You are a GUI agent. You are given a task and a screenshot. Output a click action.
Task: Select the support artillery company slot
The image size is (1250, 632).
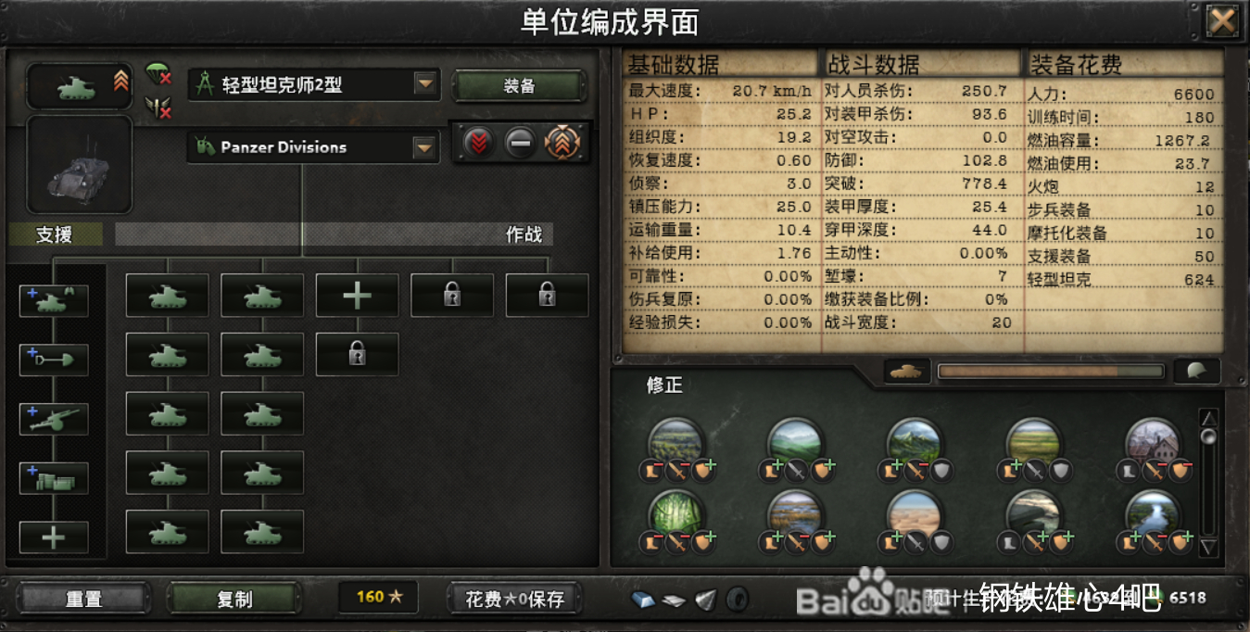coord(54,419)
